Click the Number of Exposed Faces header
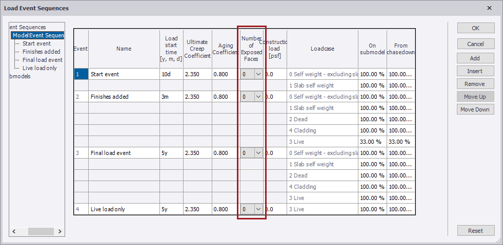 [x=252, y=49]
